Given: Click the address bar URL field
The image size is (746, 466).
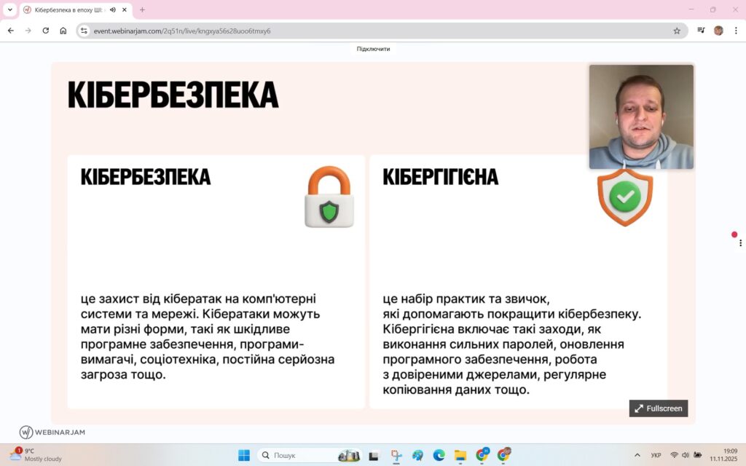Looking at the screenshot, I should 364,31.
